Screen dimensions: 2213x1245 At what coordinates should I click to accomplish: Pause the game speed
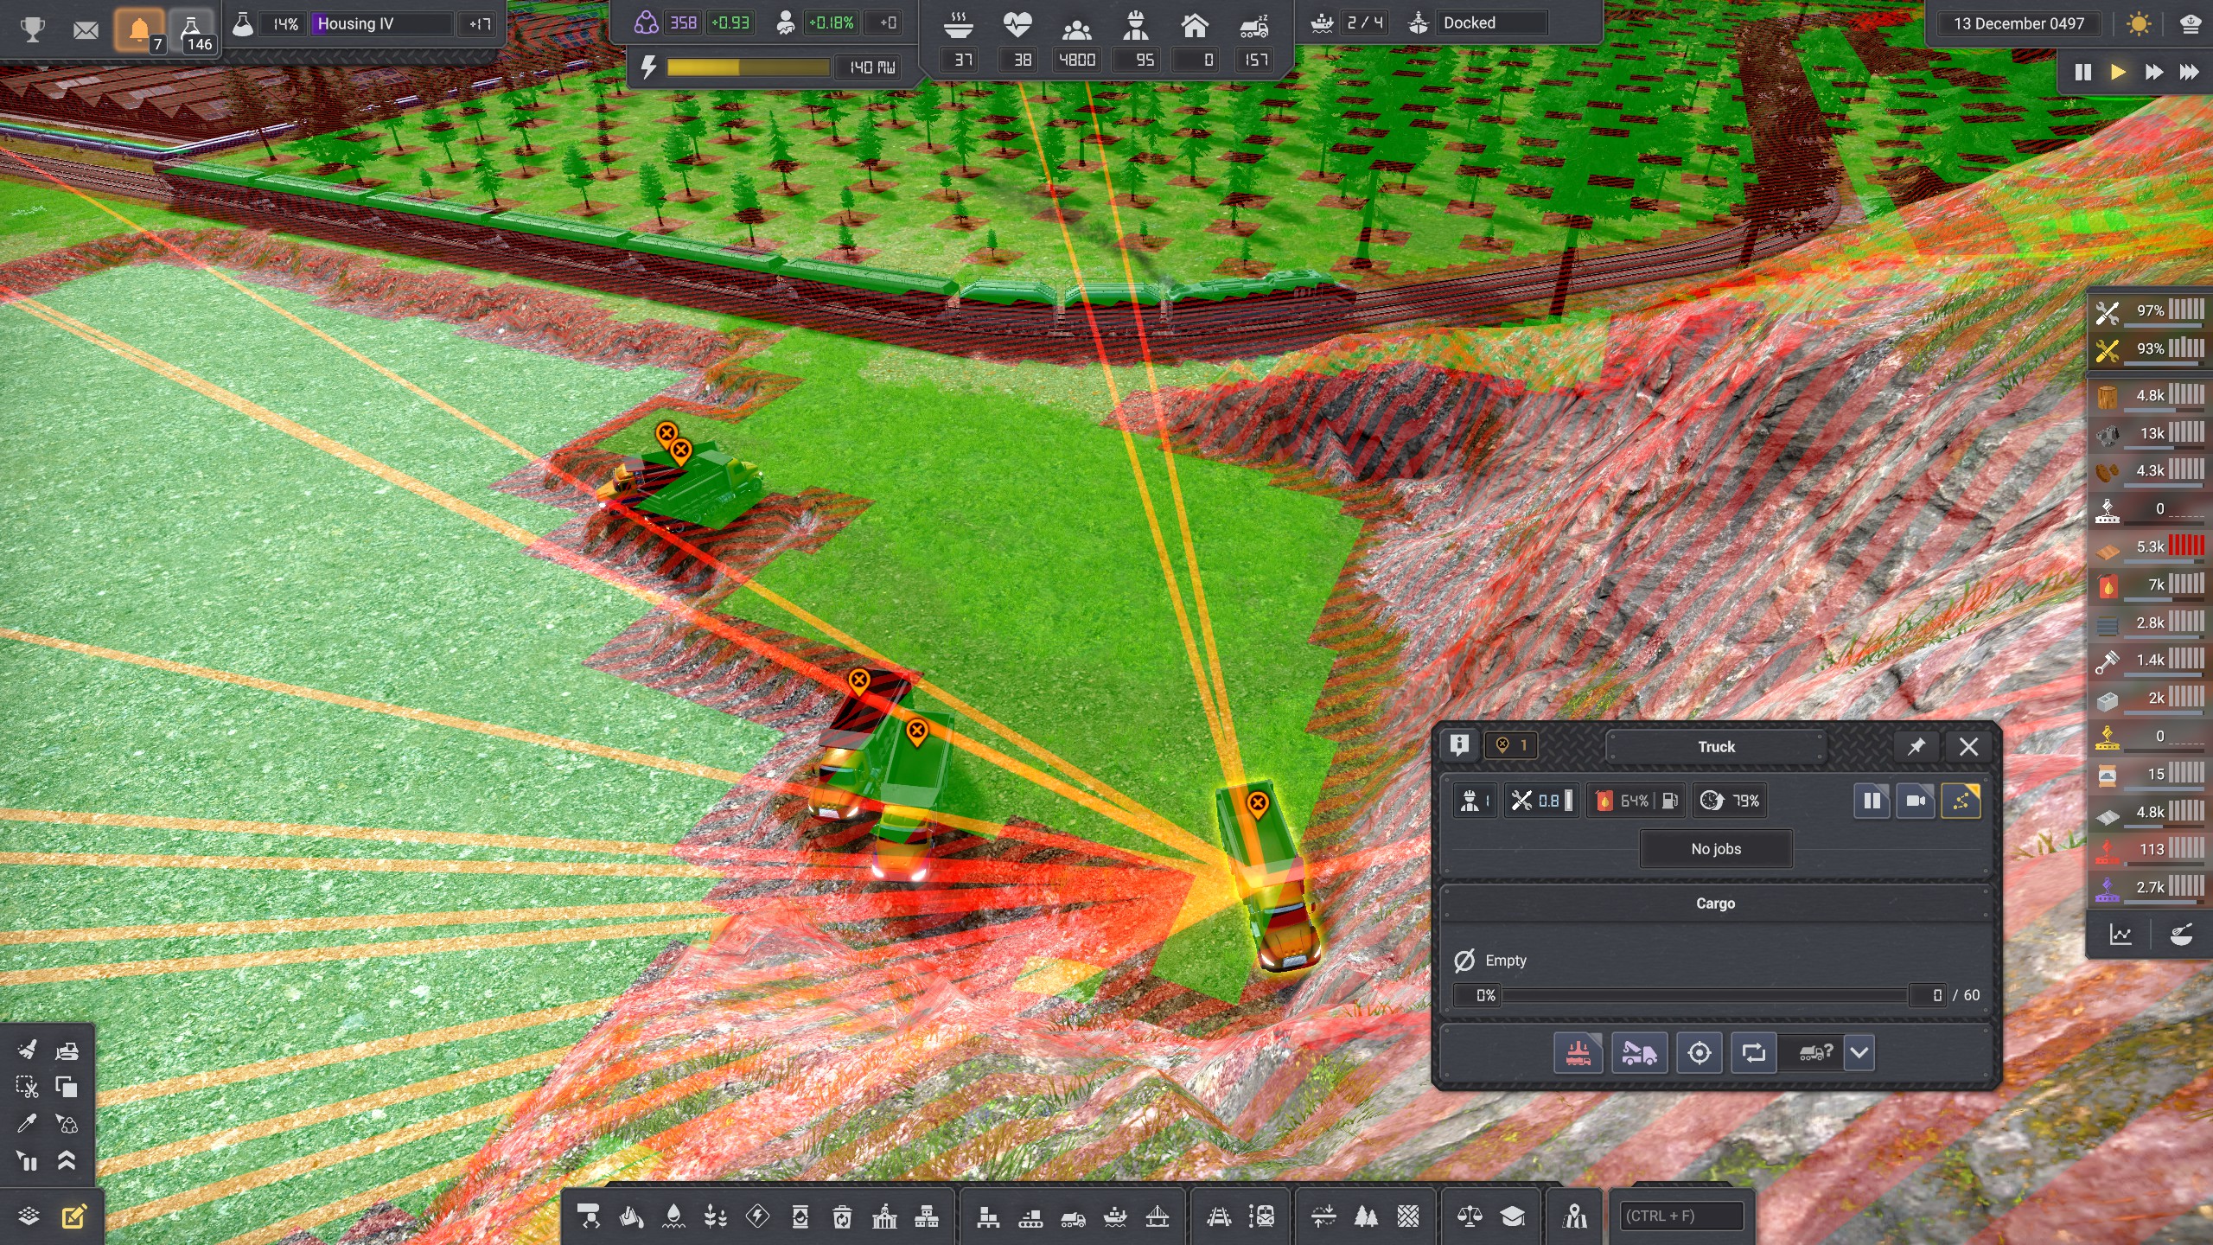tap(2083, 73)
